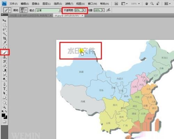The image size is (174, 139).
Task: Click Zoom tool in top application bar
Action: click(x=152, y=4)
